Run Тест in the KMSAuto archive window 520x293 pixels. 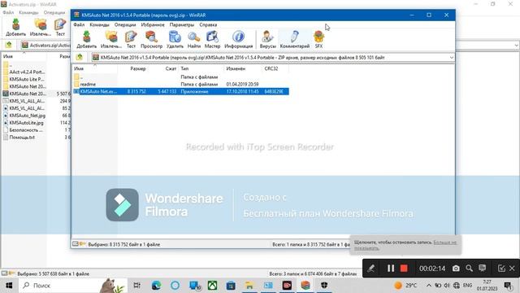[x=131, y=39]
